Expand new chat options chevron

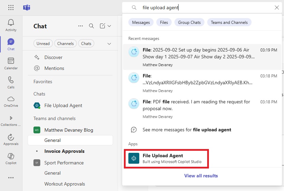click(109, 26)
